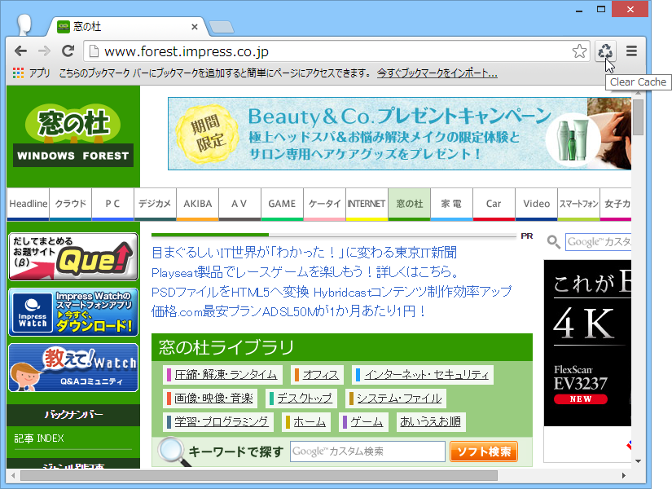672x489 pixels.
Task: Bookmark this page with the star icon
Action: [x=579, y=51]
